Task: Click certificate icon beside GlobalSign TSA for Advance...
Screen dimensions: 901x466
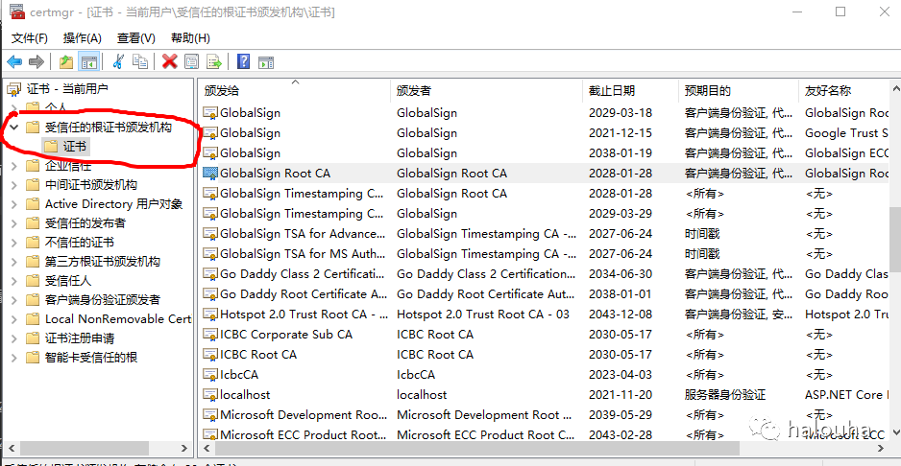Action: point(211,234)
